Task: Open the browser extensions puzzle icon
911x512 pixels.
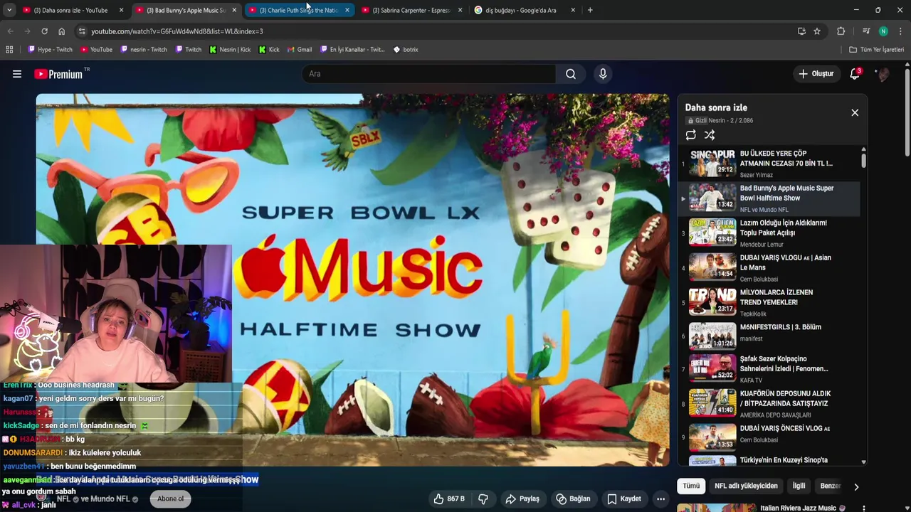Action: pyautogui.click(x=841, y=31)
